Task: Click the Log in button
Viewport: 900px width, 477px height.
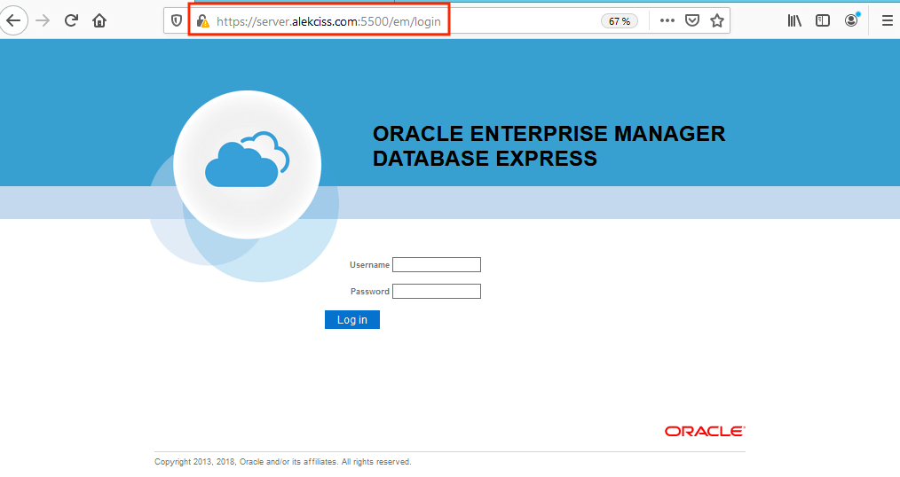Action: click(x=351, y=320)
